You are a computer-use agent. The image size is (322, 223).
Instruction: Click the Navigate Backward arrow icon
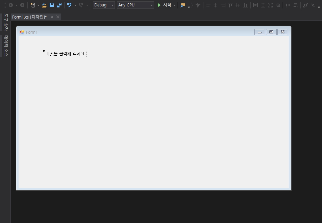tap(11, 5)
